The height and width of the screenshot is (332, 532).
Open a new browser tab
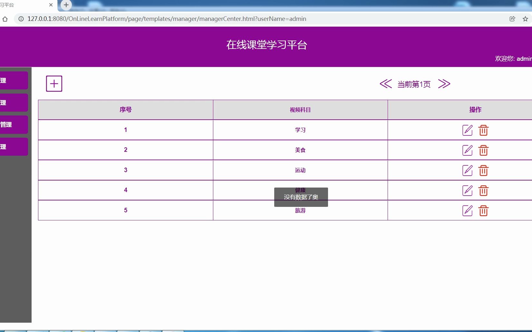tap(66, 5)
